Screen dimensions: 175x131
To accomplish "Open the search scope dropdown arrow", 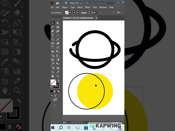I will point(89,3).
